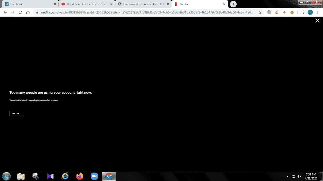Screen dimensions: 323x181
Task: Go forward to next page
Action: [x=13, y=12]
